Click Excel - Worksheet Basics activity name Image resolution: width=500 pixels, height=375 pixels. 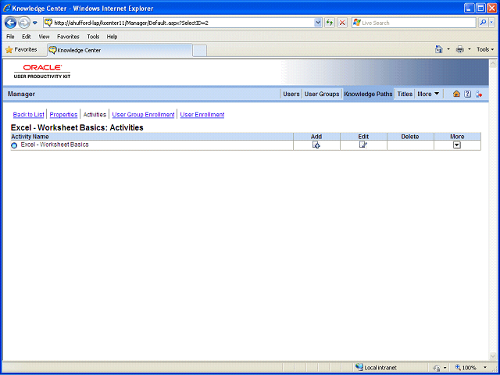55,145
